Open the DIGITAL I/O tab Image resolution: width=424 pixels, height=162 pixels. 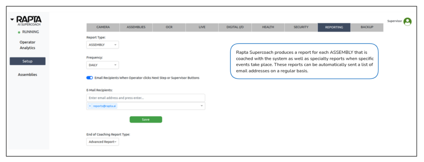(x=235, y=27)
